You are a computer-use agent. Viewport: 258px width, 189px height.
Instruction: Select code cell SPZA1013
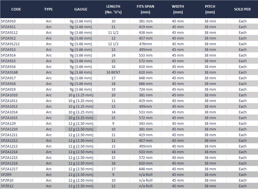(16, 106)
